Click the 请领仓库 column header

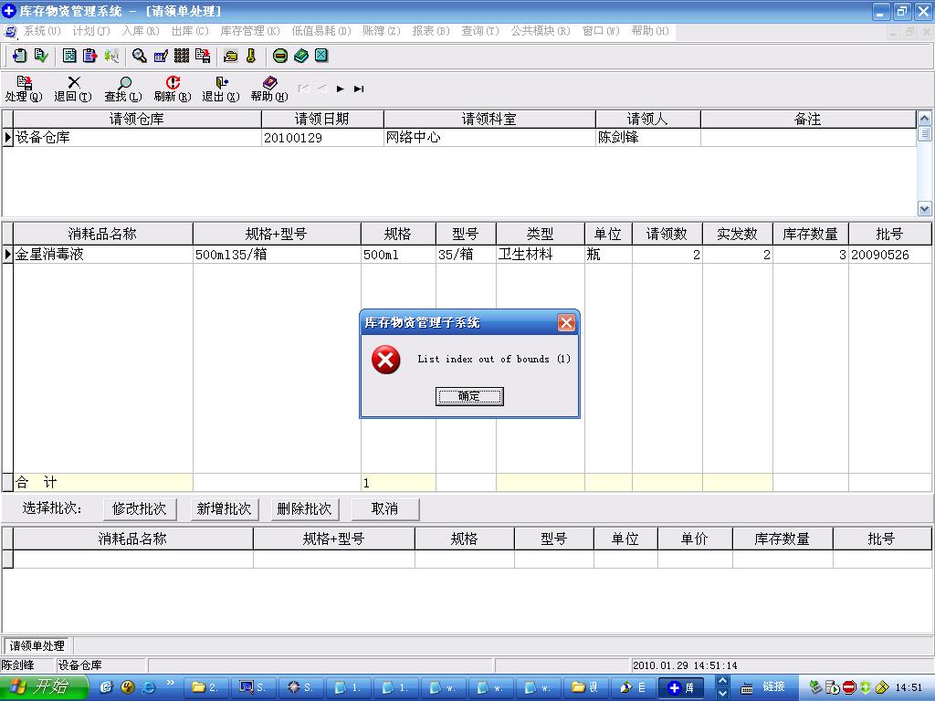137,120
